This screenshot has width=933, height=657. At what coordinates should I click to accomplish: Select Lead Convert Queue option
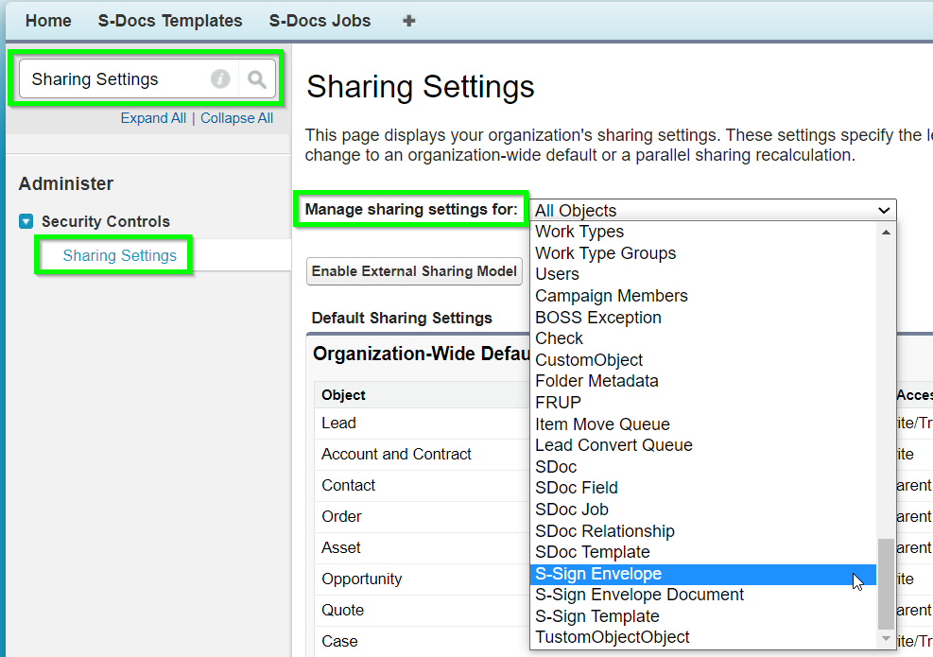pos(702,445)
